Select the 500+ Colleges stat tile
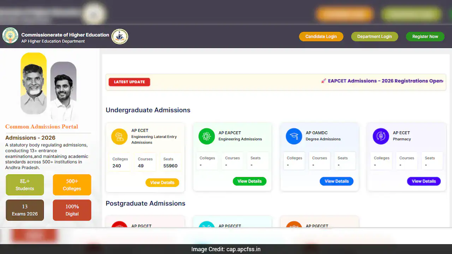Viewport: 452px width, 254px height. coord(72,185)
